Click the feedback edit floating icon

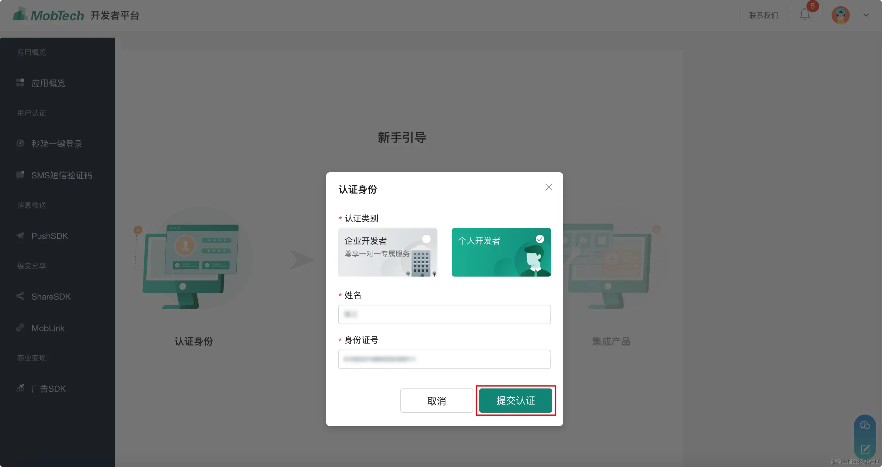[x=865, y=449]
